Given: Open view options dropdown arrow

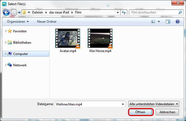Looking at the screenshot, I should coord(159,22).
